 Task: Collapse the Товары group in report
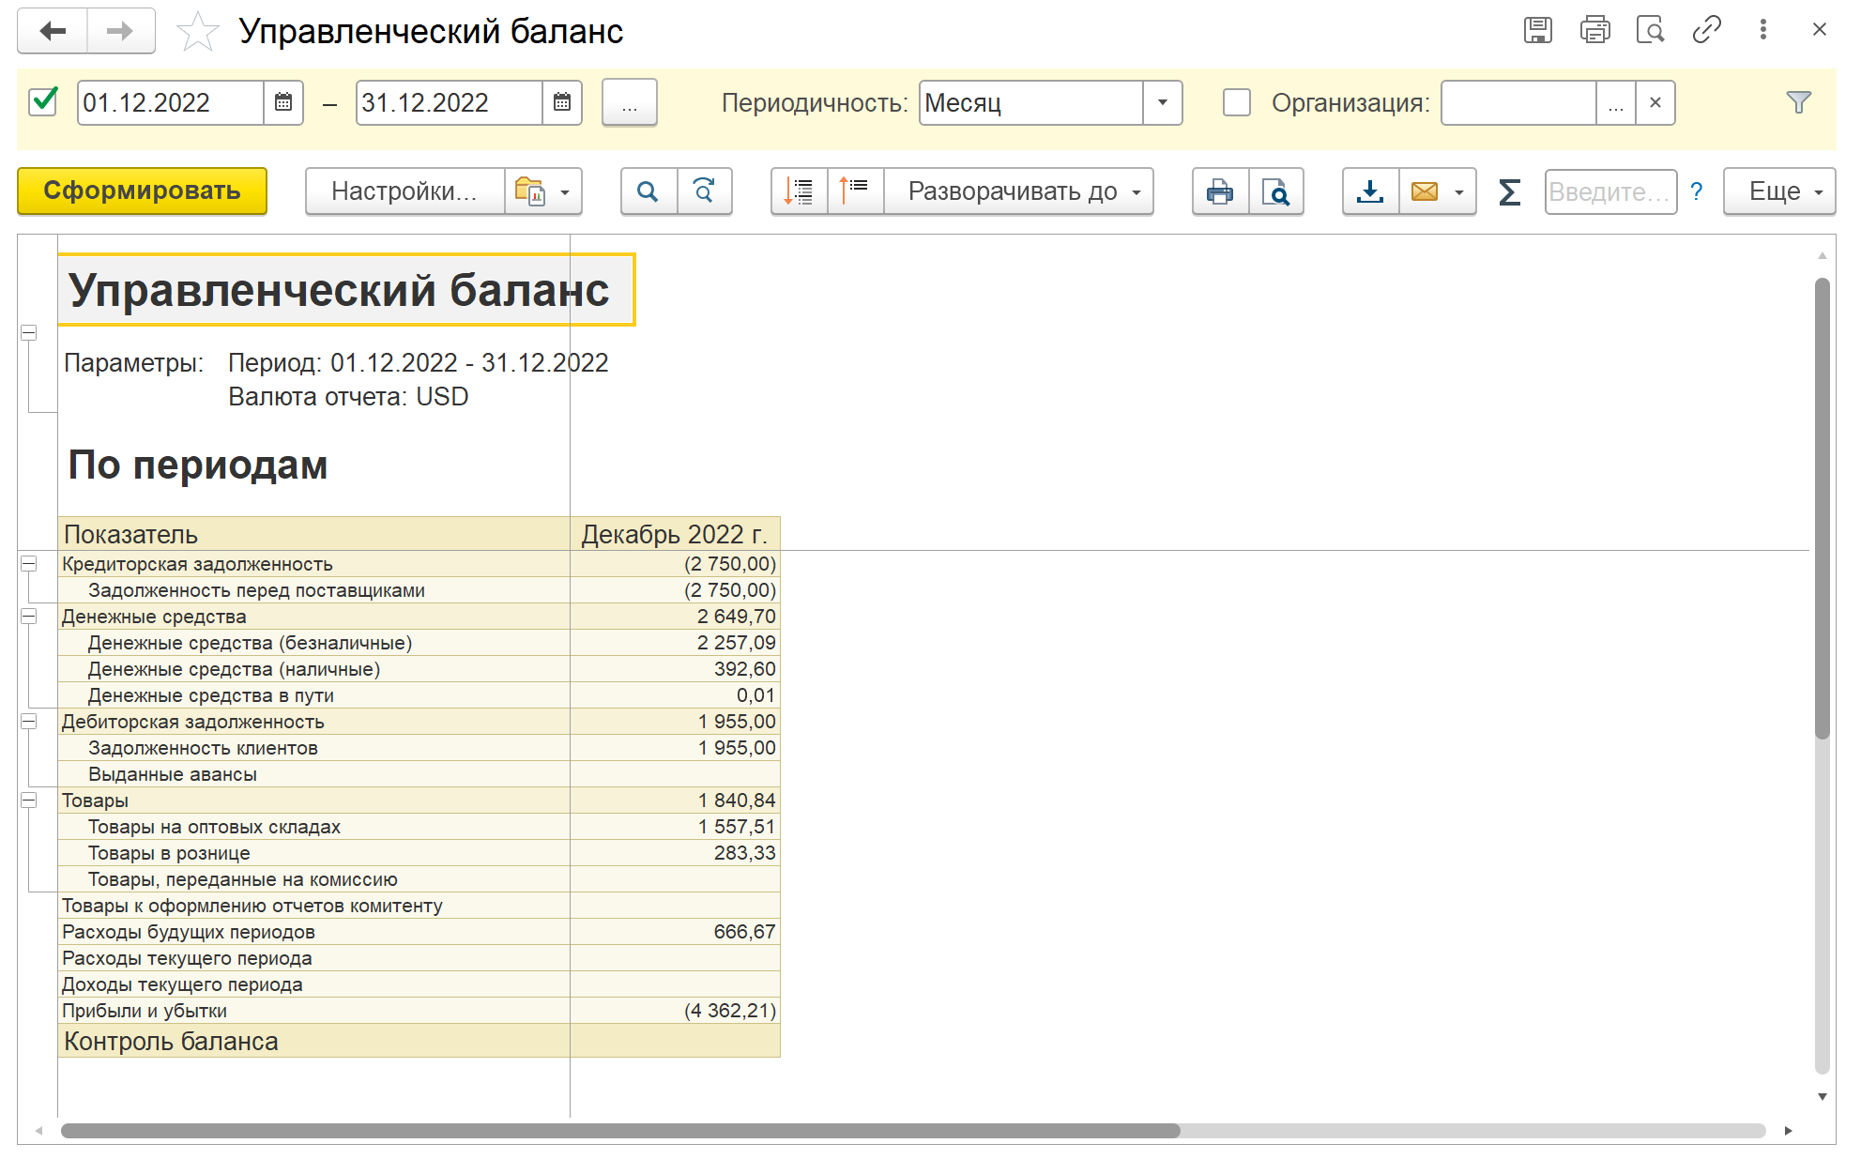(x=29, y=801)
